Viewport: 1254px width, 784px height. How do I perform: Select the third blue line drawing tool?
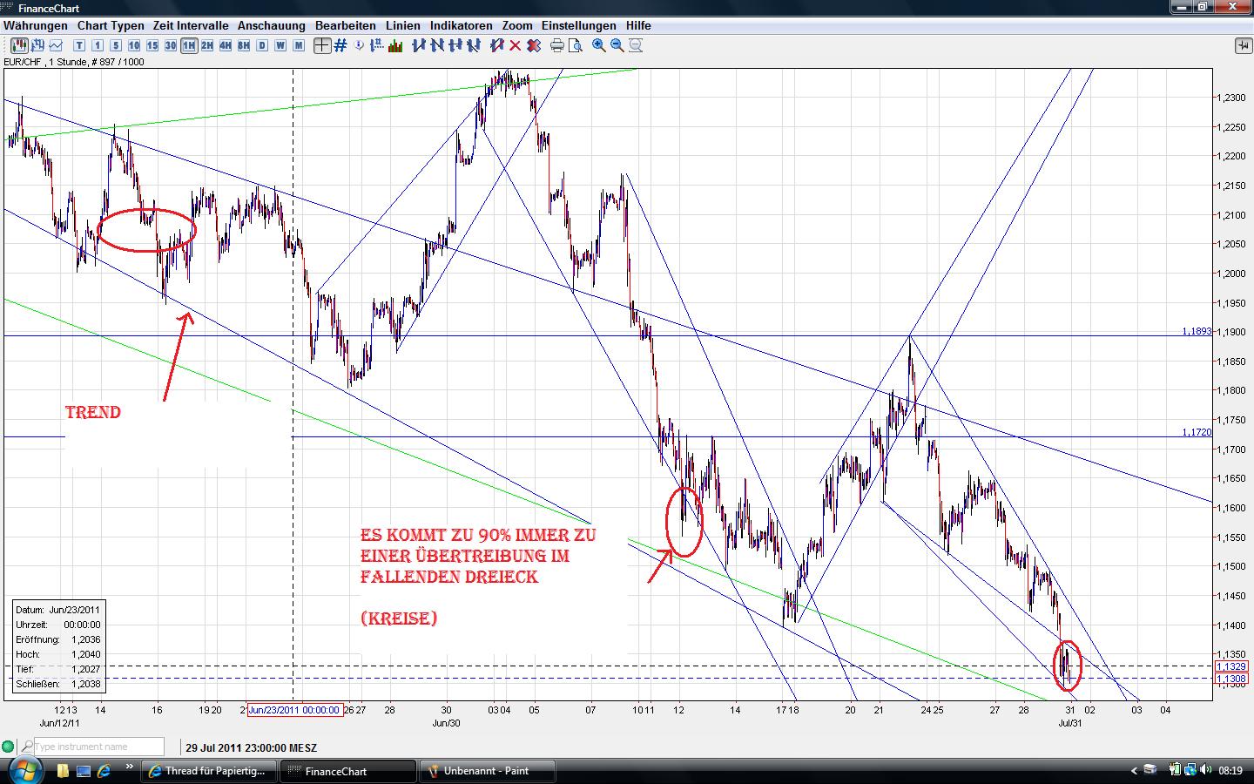[x=455, y=45]
